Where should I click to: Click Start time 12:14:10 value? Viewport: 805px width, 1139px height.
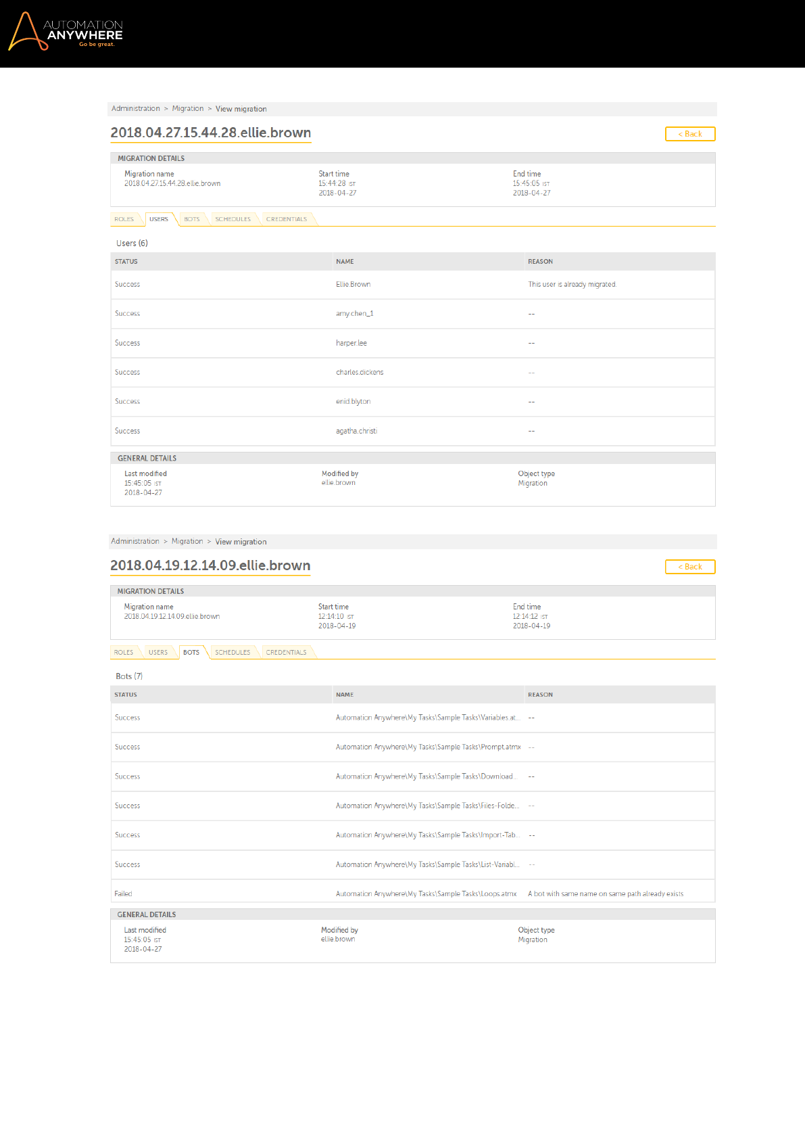(337, 617)
